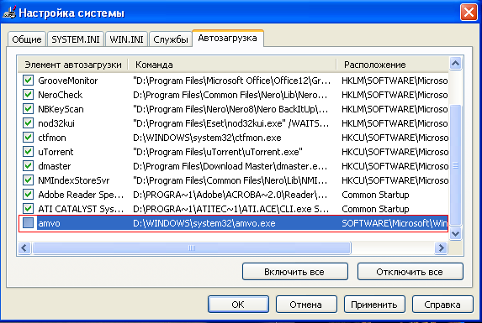The width and height of the screenshot is (482, 323).
Task: Close the Настройка системы window
Action: (x=469, y=13)
